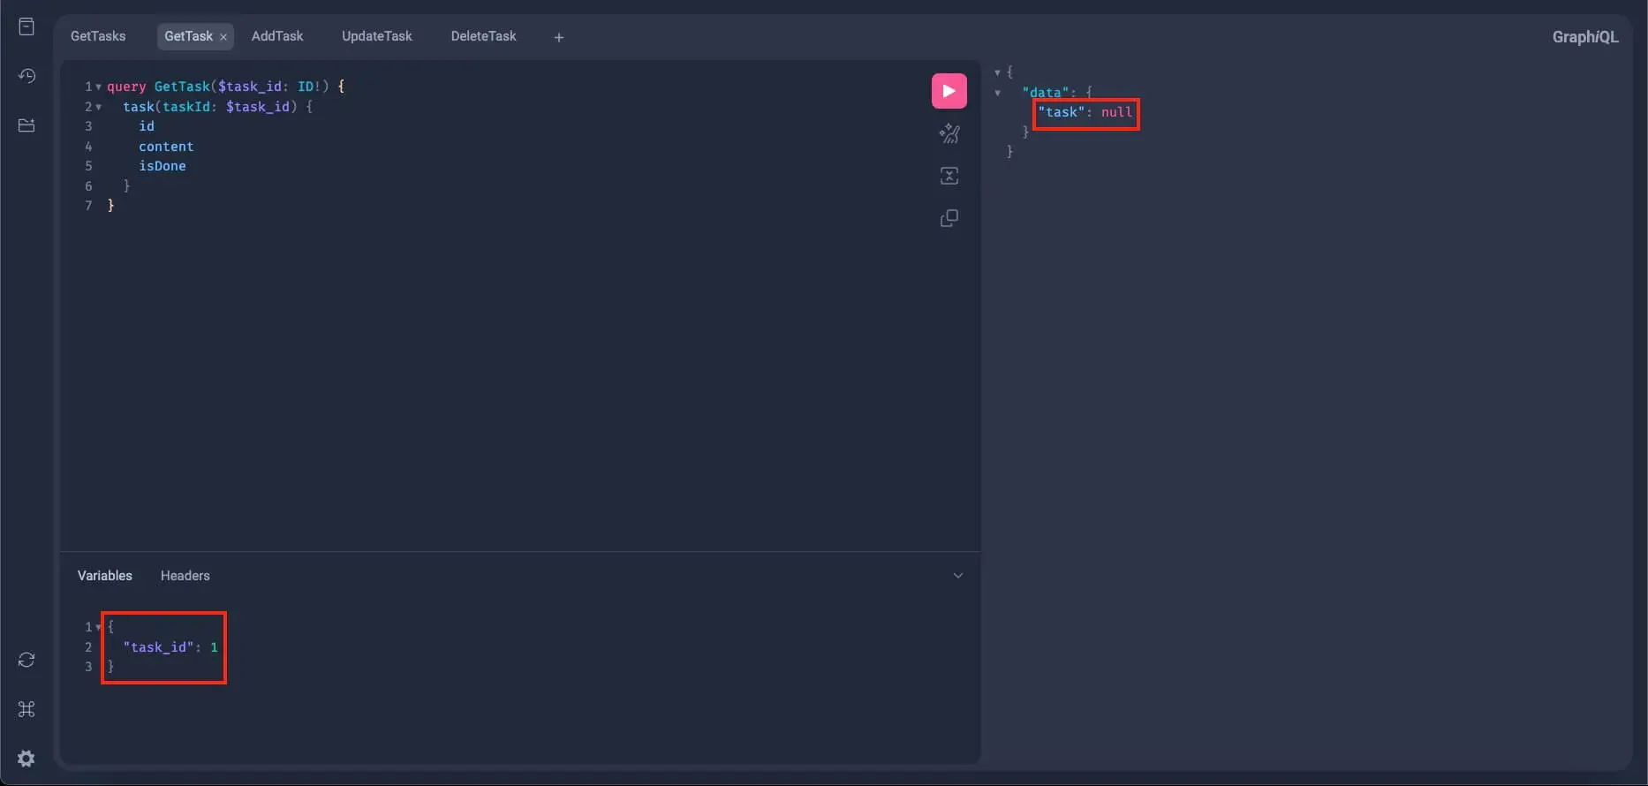This screenshot has width=1648, height=786.
Task: Fold the query block at line 1
Action: pyautogui.click(x=98, y=87)
